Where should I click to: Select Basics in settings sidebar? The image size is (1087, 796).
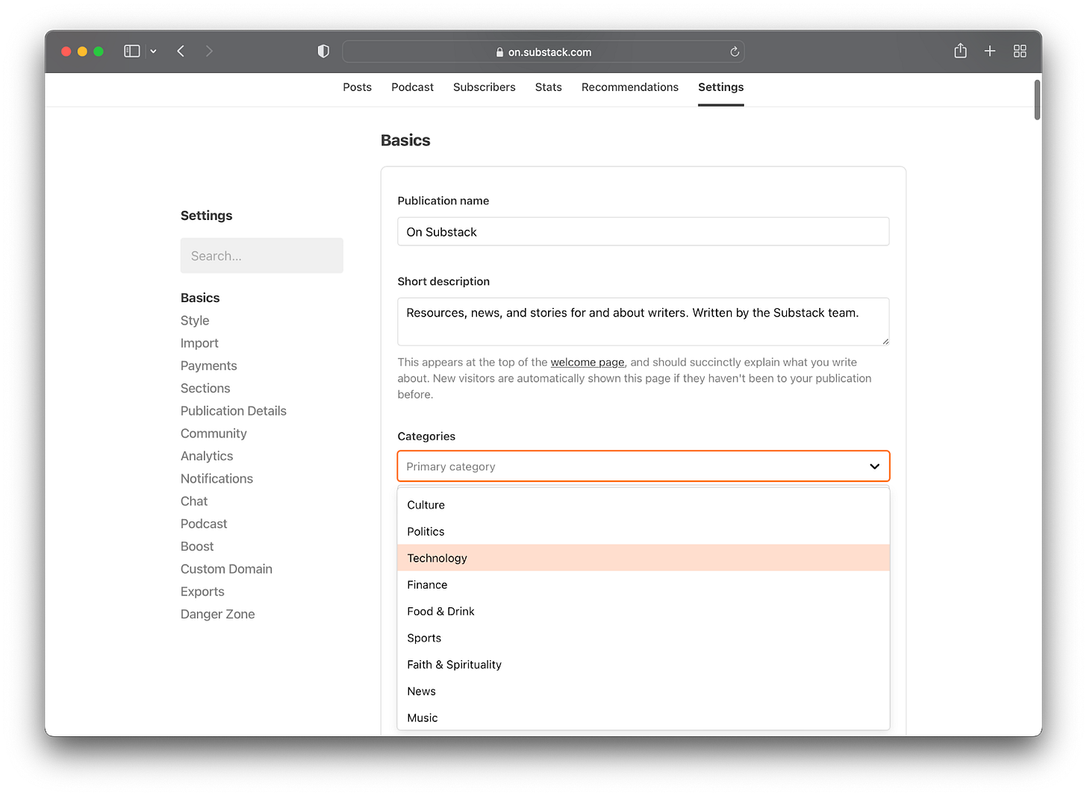(200, 298)
